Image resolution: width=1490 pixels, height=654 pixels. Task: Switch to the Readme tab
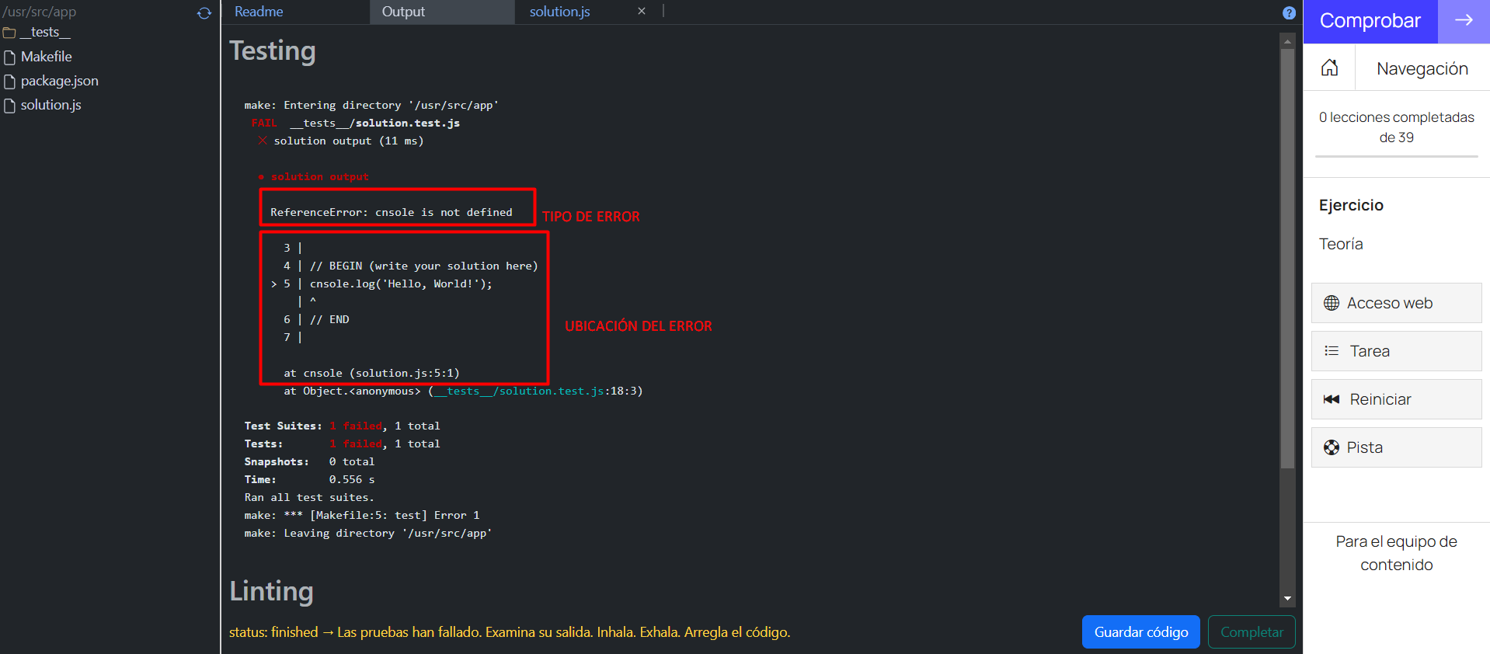[x=259, y=12]
